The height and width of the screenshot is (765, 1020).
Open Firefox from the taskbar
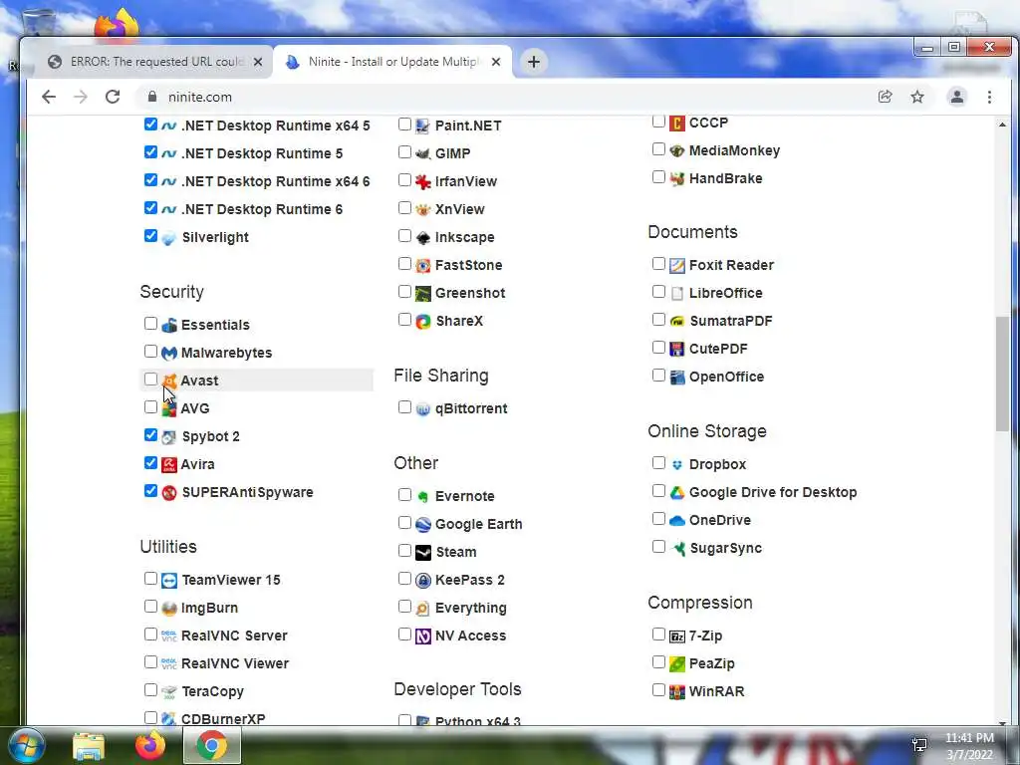[x=149, y=745]
